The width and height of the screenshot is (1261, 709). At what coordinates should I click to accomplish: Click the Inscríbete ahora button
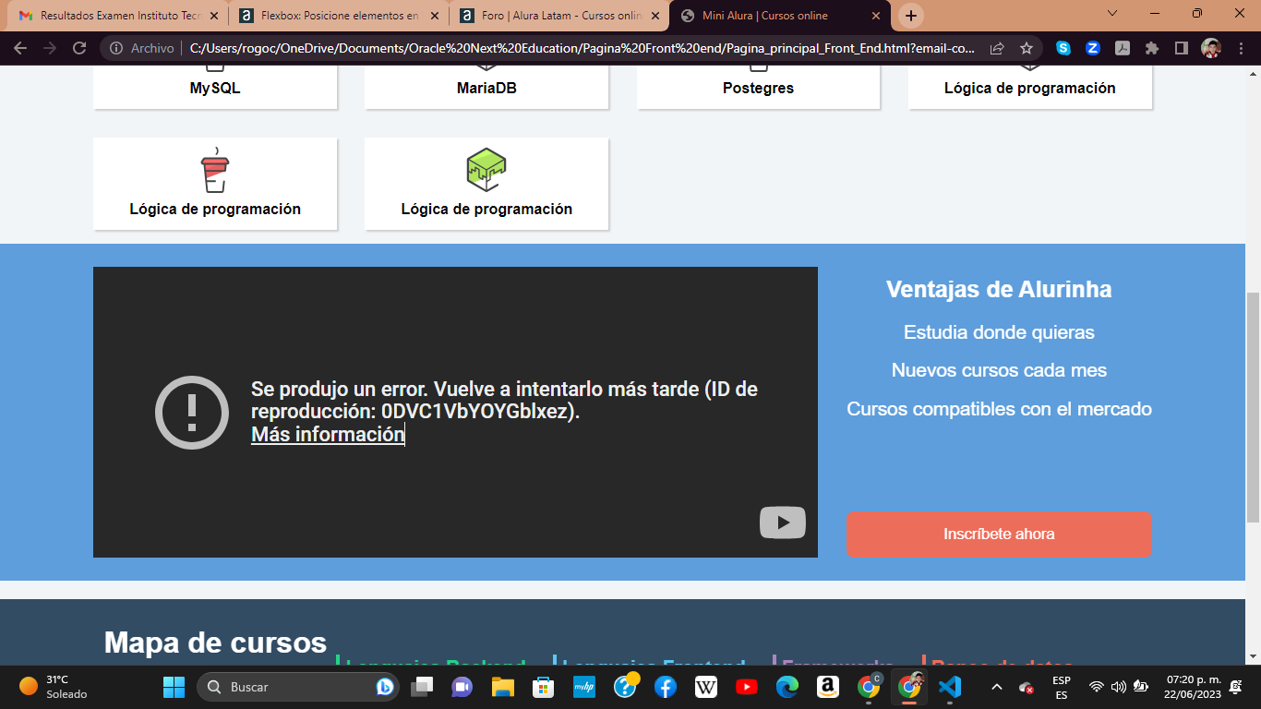point(999,534)
